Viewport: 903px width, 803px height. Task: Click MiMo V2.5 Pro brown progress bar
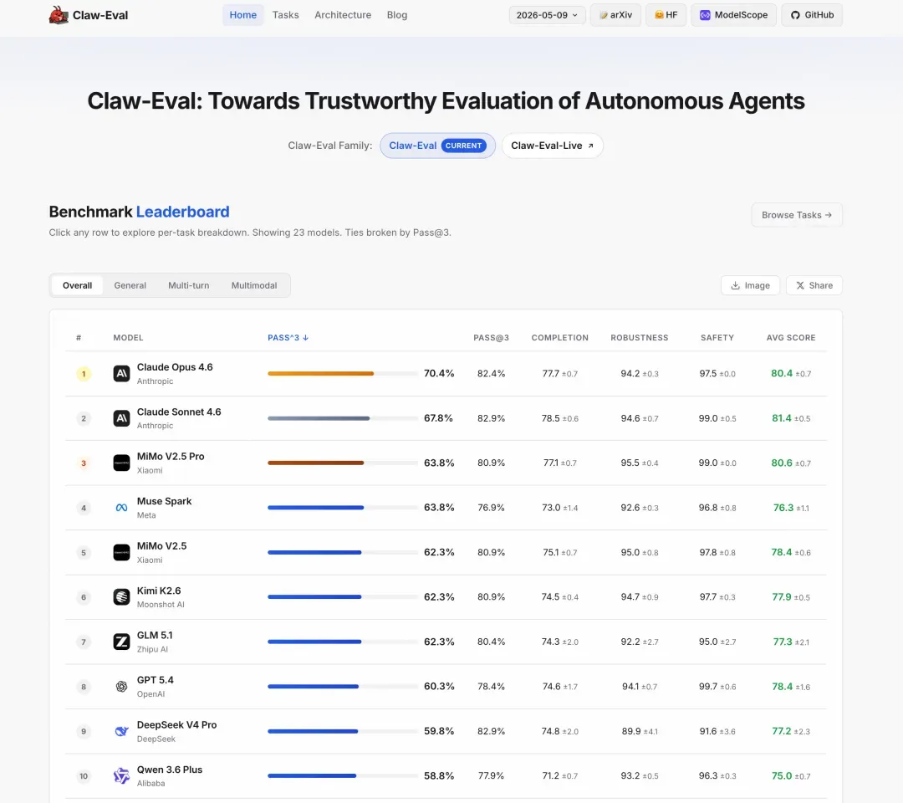[315, 463]
